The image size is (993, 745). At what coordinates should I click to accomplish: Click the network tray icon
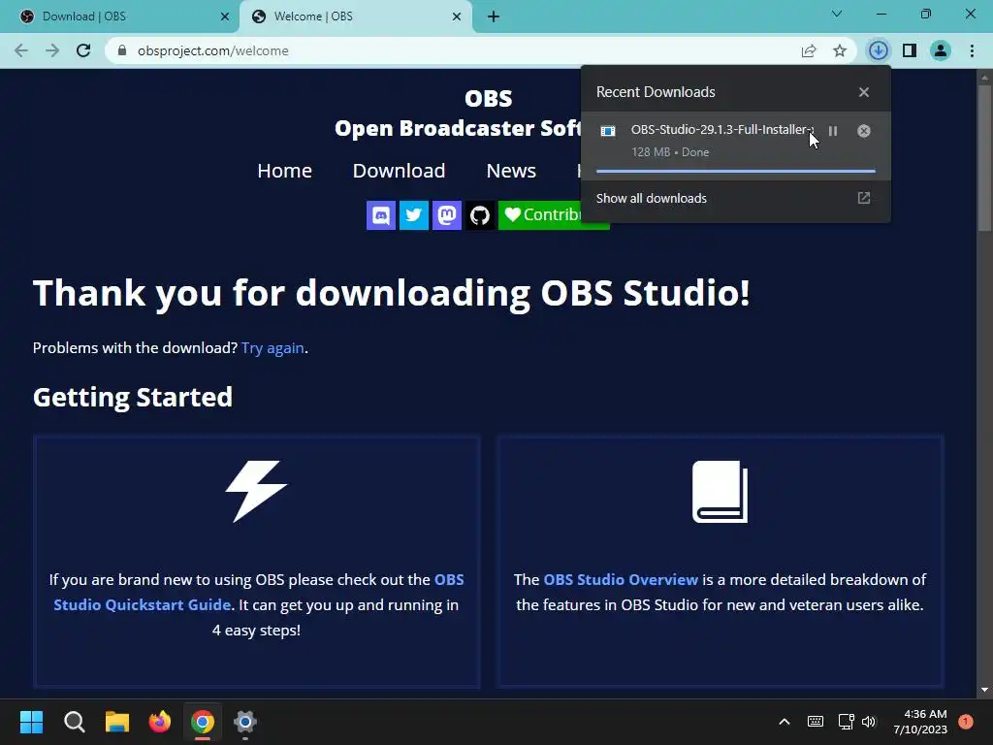coord(846,722)
